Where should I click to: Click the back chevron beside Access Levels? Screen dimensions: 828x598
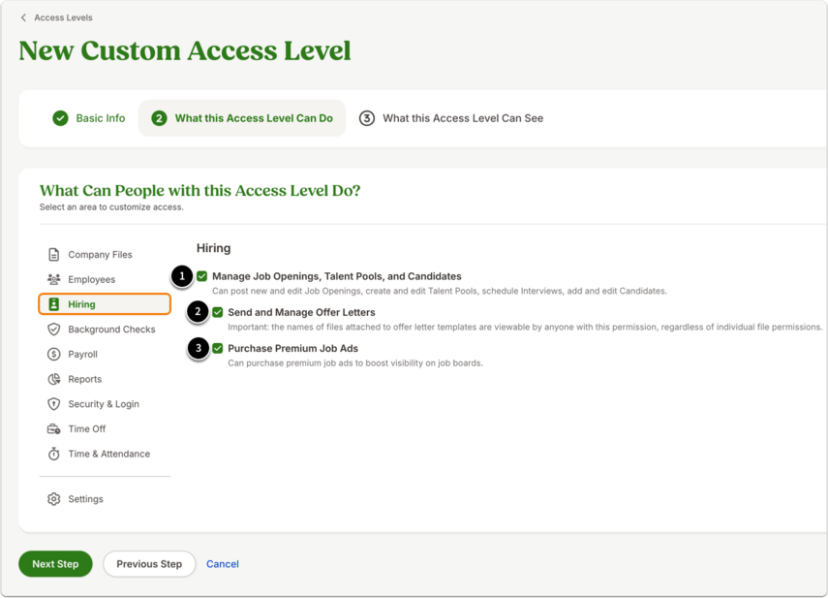click(23, 17)
